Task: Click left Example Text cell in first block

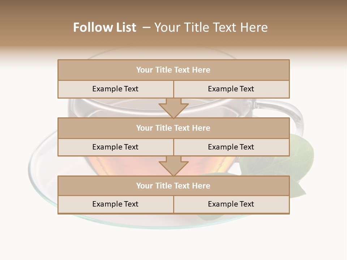Action: pos(115,89)
